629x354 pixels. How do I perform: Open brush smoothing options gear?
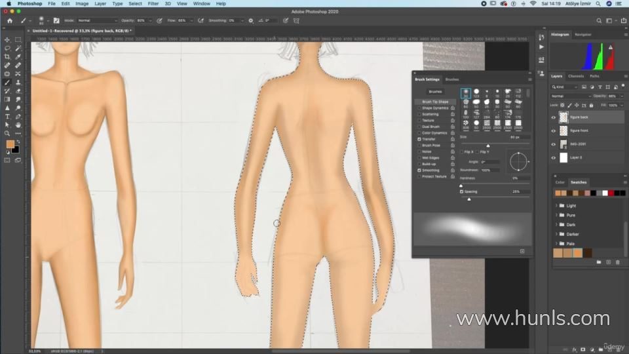pyautogui.click(x=250, y=20)
